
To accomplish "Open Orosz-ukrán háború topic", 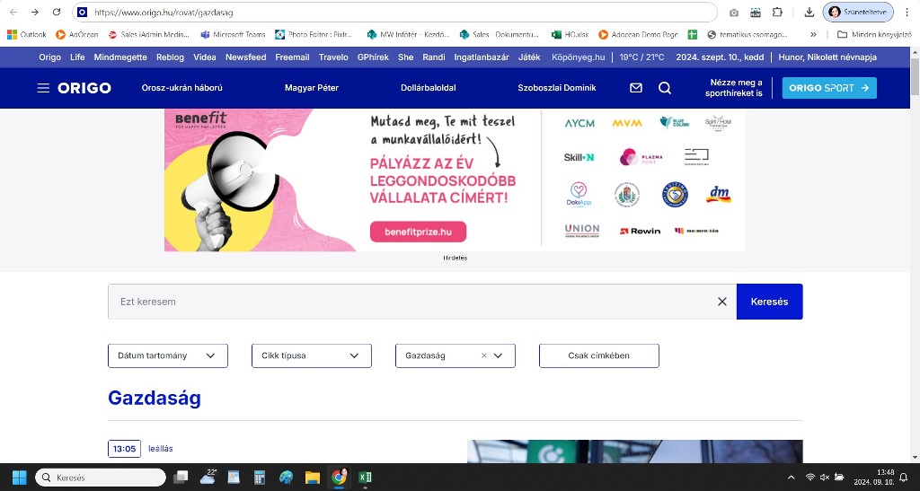I will point(181,88).
